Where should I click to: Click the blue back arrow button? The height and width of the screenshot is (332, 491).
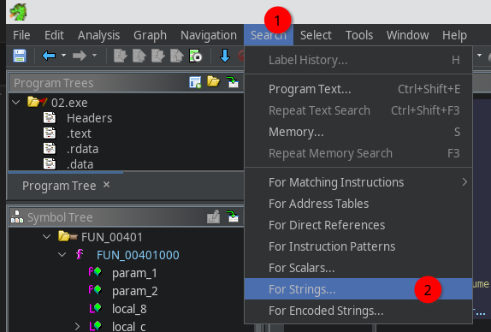[x=49, y=56]
